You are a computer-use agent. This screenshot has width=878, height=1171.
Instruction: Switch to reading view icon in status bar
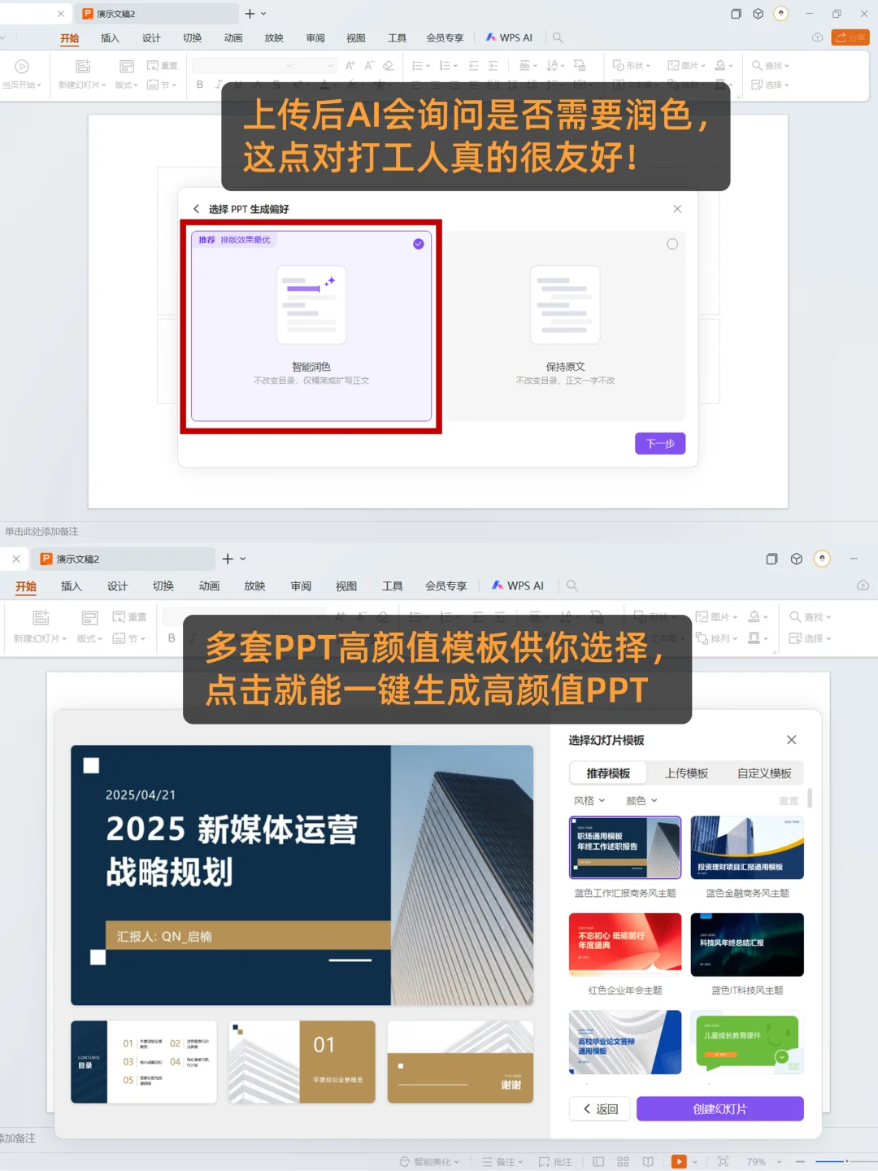point(648,1161)
